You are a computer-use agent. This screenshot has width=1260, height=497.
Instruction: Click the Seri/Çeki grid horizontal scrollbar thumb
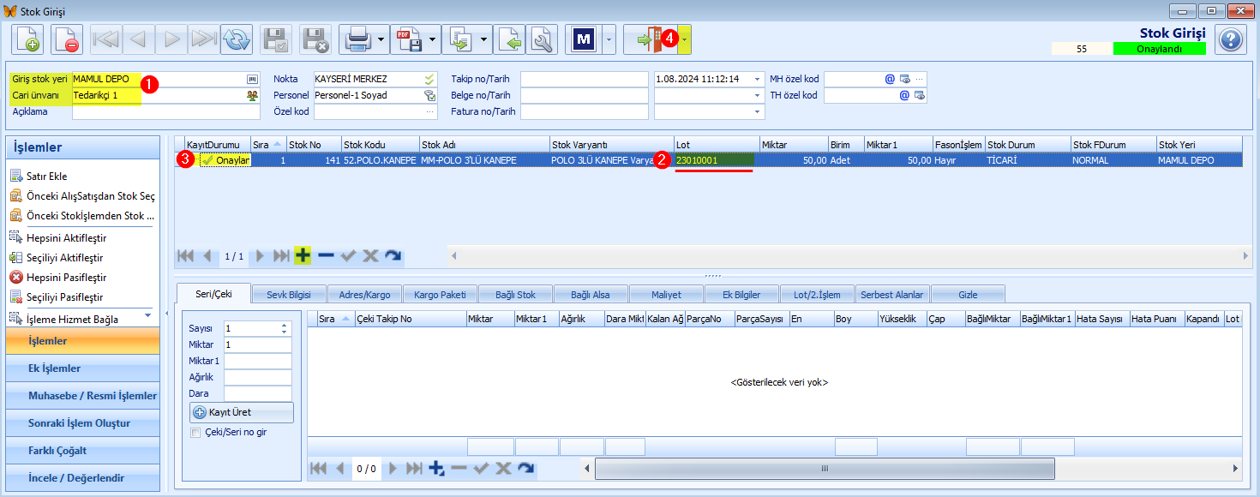825,469
